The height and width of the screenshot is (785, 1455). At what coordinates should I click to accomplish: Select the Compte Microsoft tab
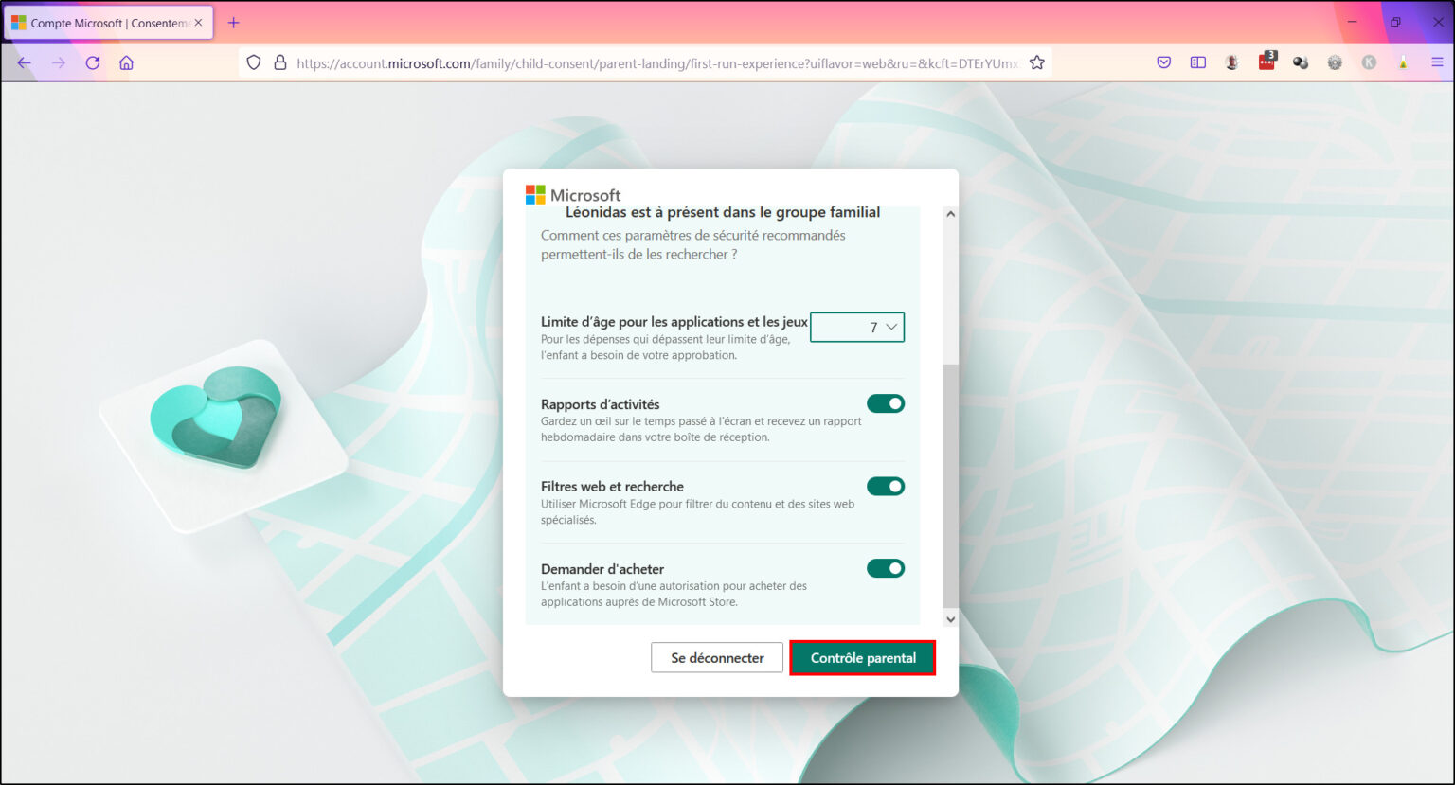coord(108,23)
